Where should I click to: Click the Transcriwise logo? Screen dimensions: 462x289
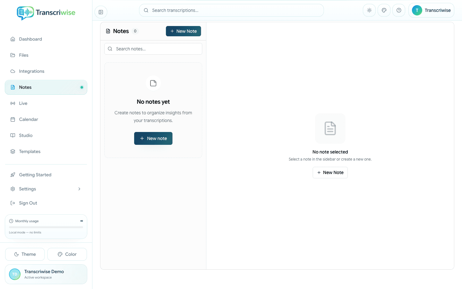click(x=46, y=13)
